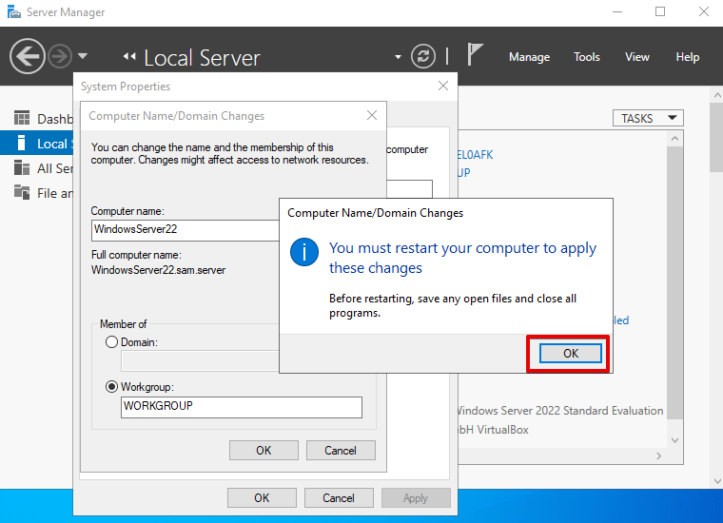Open the notifications flag icon
The image size is (723, 523).
[476, 54]
